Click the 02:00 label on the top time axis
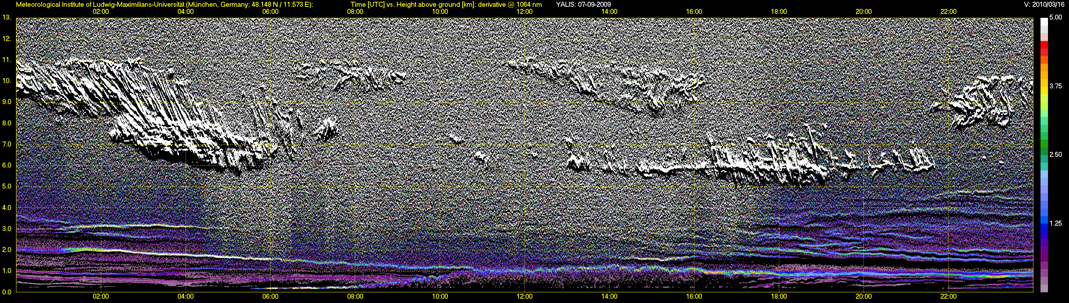The height and width of the screenshot is (303, 1069). pyautogui.click(x=101, y=12)
